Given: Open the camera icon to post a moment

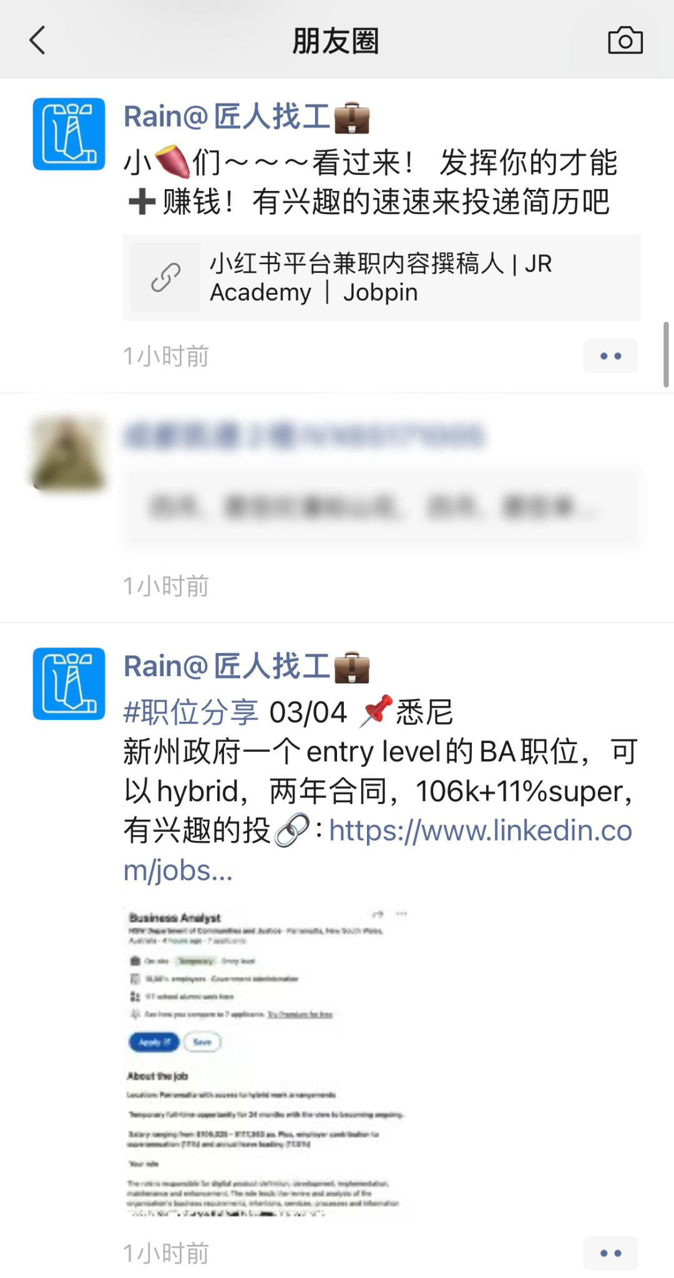Looking at the screenshot, I should [625, 41].
